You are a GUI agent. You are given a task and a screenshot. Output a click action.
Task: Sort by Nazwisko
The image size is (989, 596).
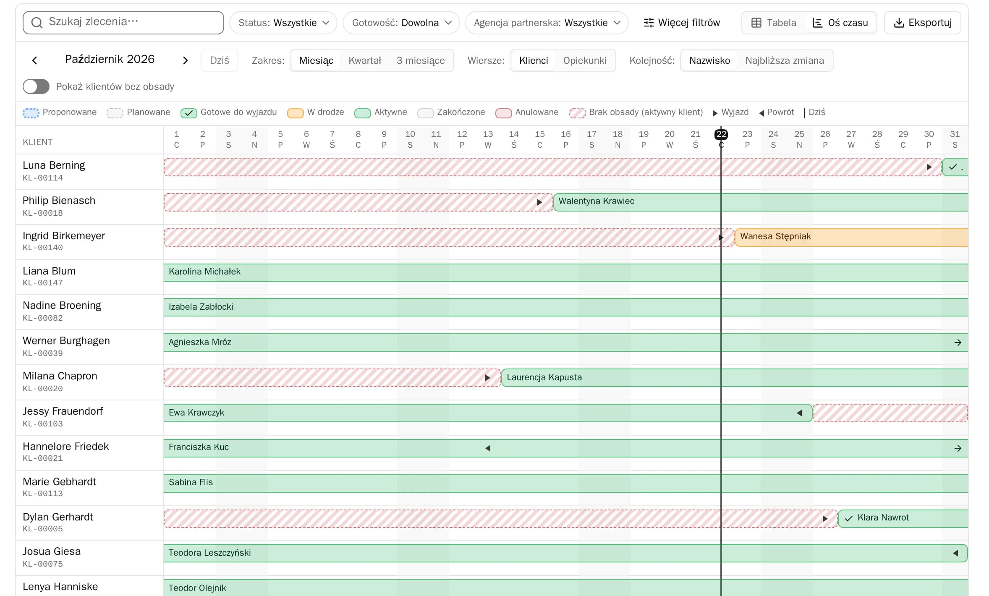[709, 60]
